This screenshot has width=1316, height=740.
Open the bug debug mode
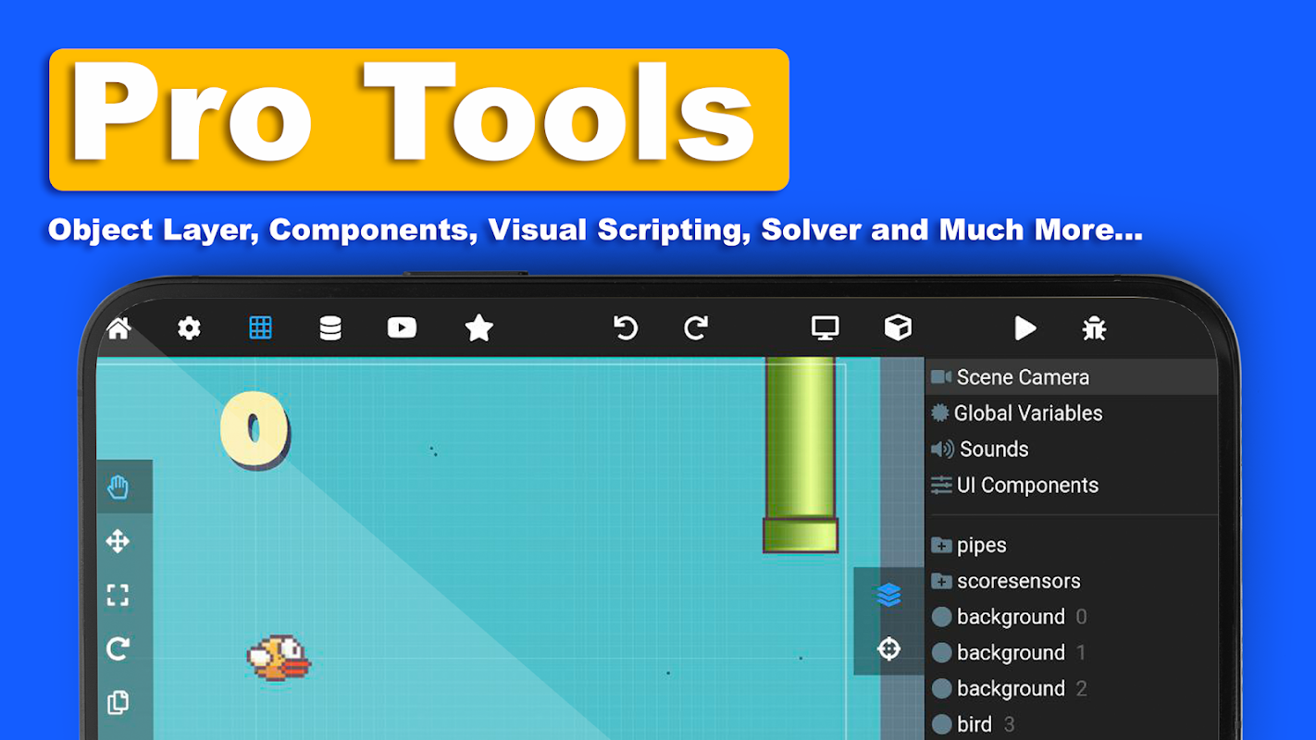pos(1094,327)
